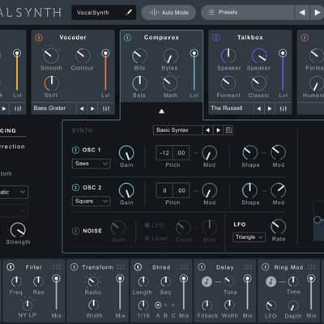
Task: Click Vocoder Lvl slider handle
Action: 105,53
